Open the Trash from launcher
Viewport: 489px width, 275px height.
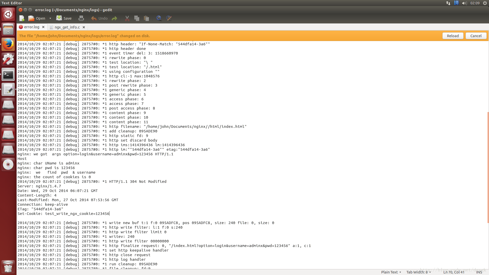click(x=8, y=267)
